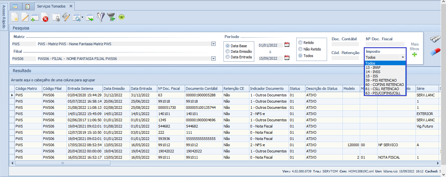Expand the Filial dropdown arrow

(213, 59)
